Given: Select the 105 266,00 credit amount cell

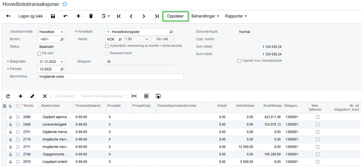Looking at the screenshot, I should point(269,154).
